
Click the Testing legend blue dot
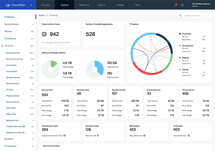180,70
